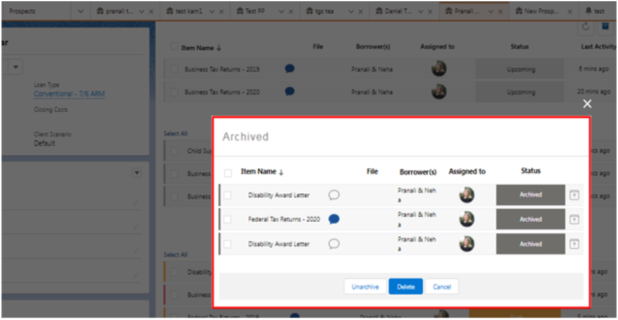
Task: Click the 'Default' client scenario value
Action: coord(44,143)
